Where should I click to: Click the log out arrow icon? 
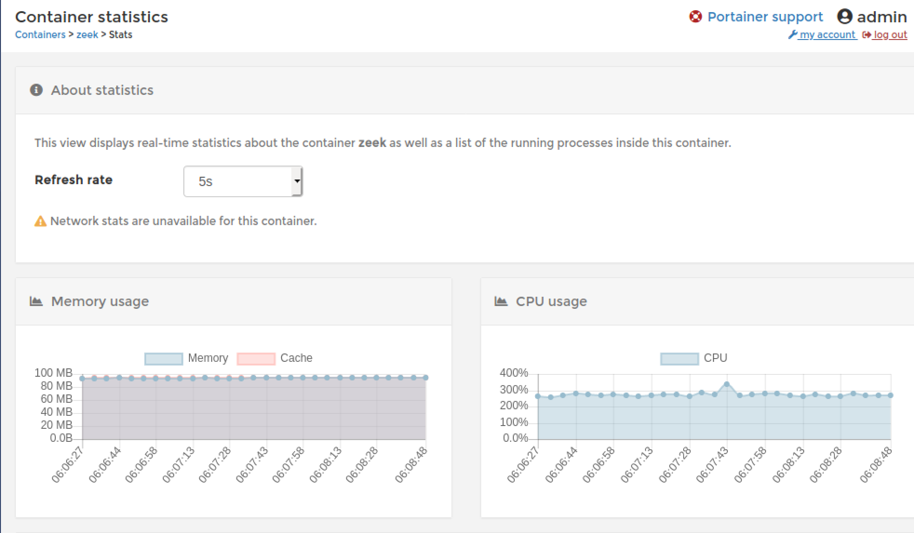click(x=866, y=34)
